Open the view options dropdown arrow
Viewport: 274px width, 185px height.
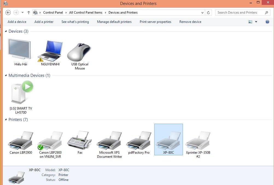coord(256,22)
